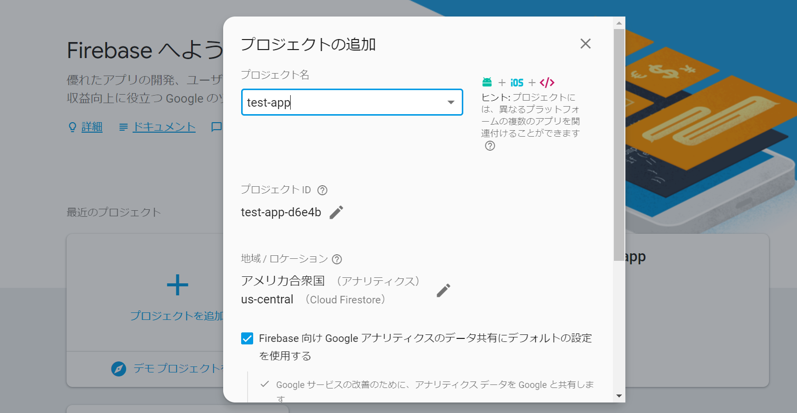Edit region/location with pencil icon
This screenshot has height=413, width=797.
point(443,290)
